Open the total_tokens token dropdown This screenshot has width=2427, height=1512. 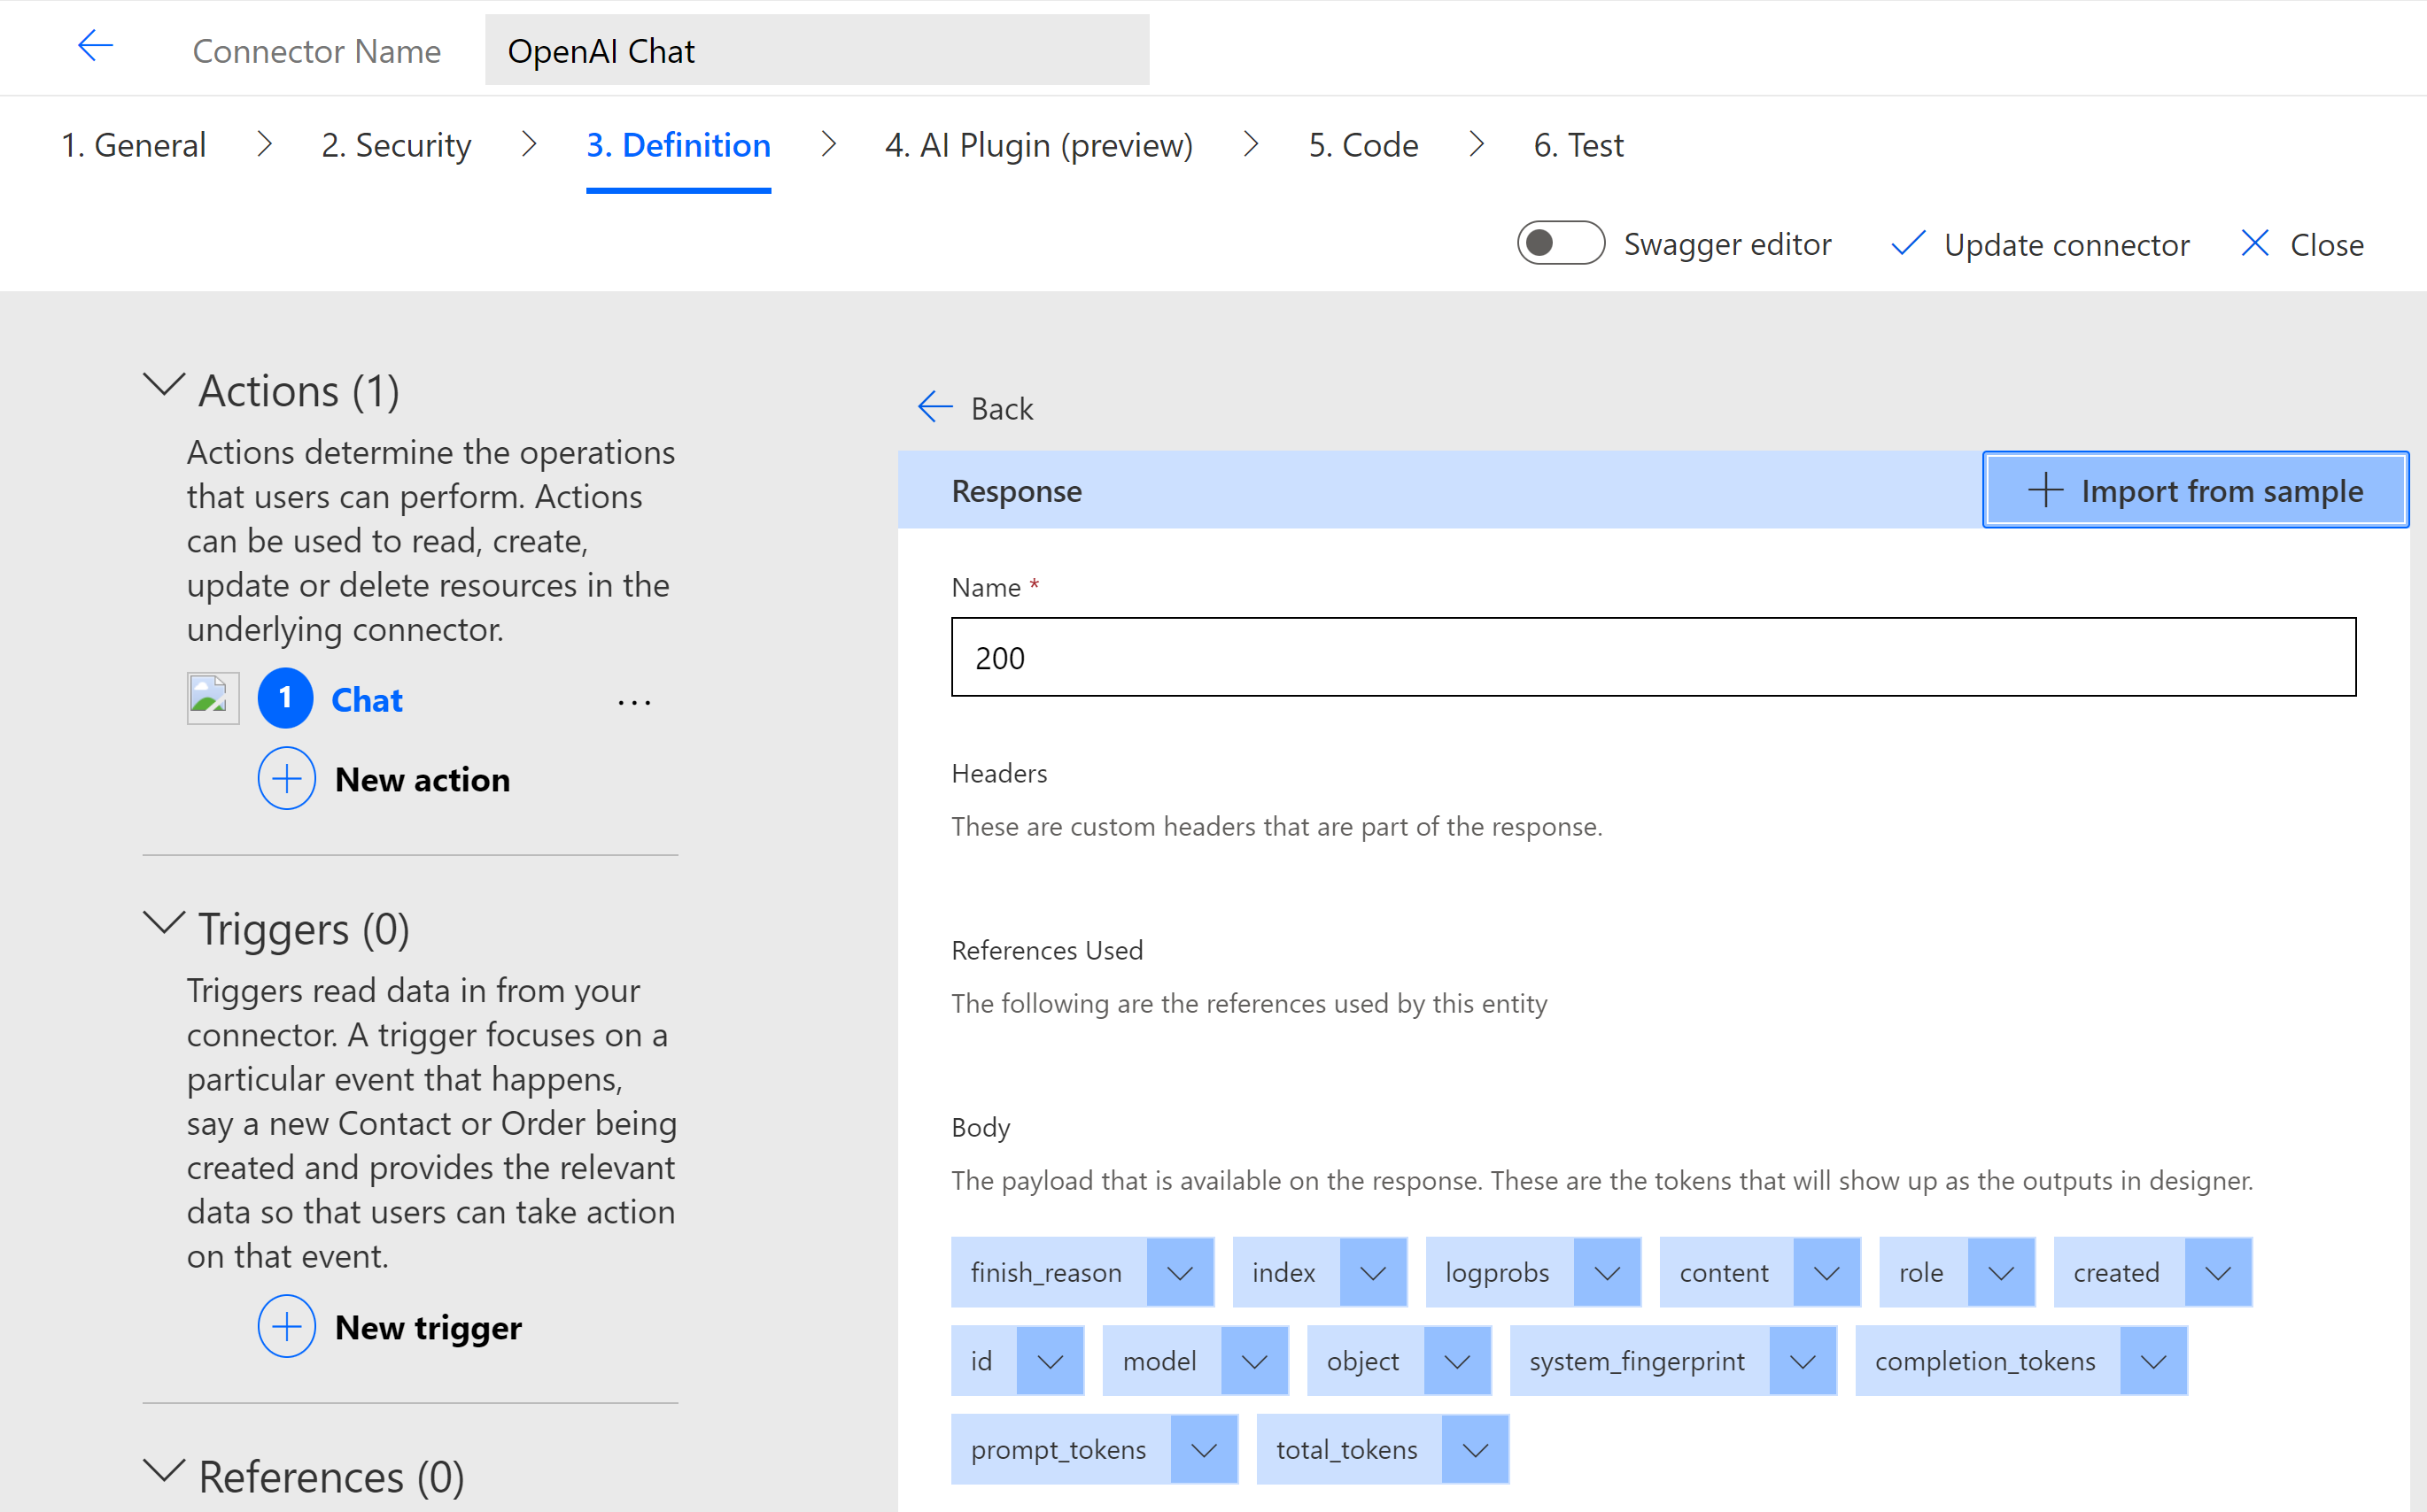[1475, 1450]
